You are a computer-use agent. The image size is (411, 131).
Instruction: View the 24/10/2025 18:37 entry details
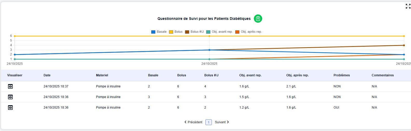pyautogui.click(x=10, y=86)
